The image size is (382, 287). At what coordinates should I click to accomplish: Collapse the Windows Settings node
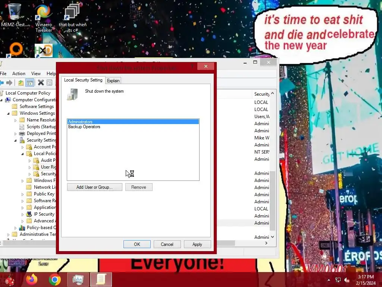click(x=9, y=114)
